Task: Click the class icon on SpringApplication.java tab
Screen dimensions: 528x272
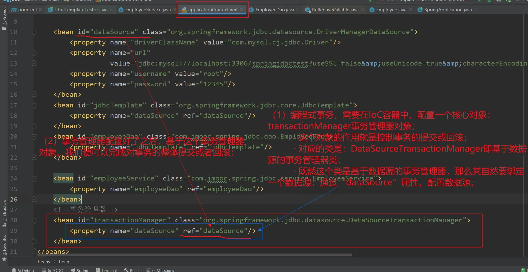Action: coord(420,10)
